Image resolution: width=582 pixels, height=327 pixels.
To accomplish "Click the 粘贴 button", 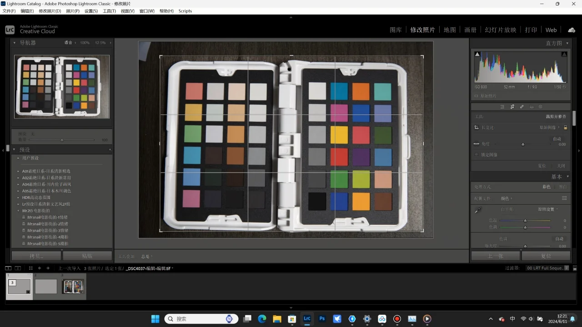I will (87, 256).
